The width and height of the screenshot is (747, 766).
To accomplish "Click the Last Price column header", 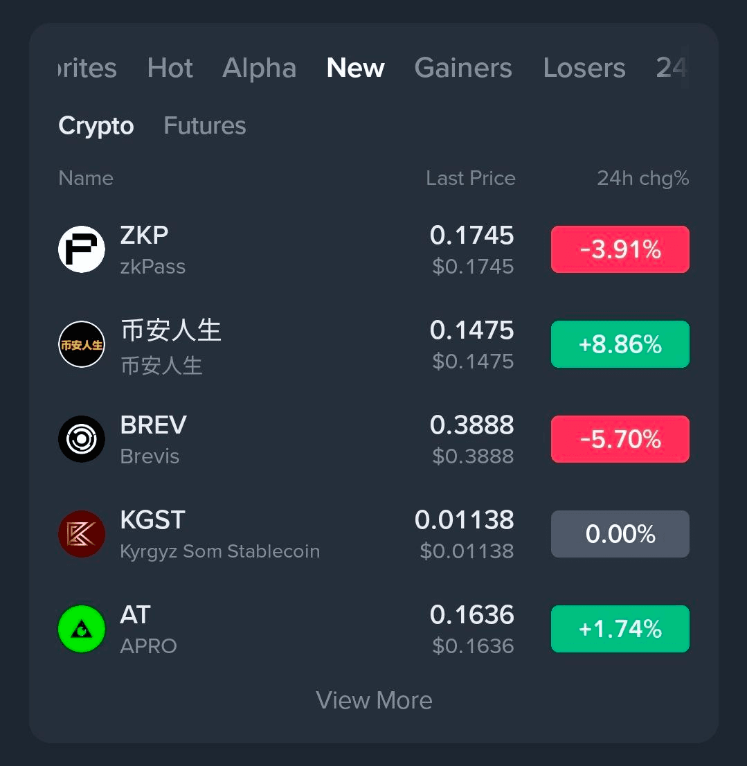I will 471,179.
